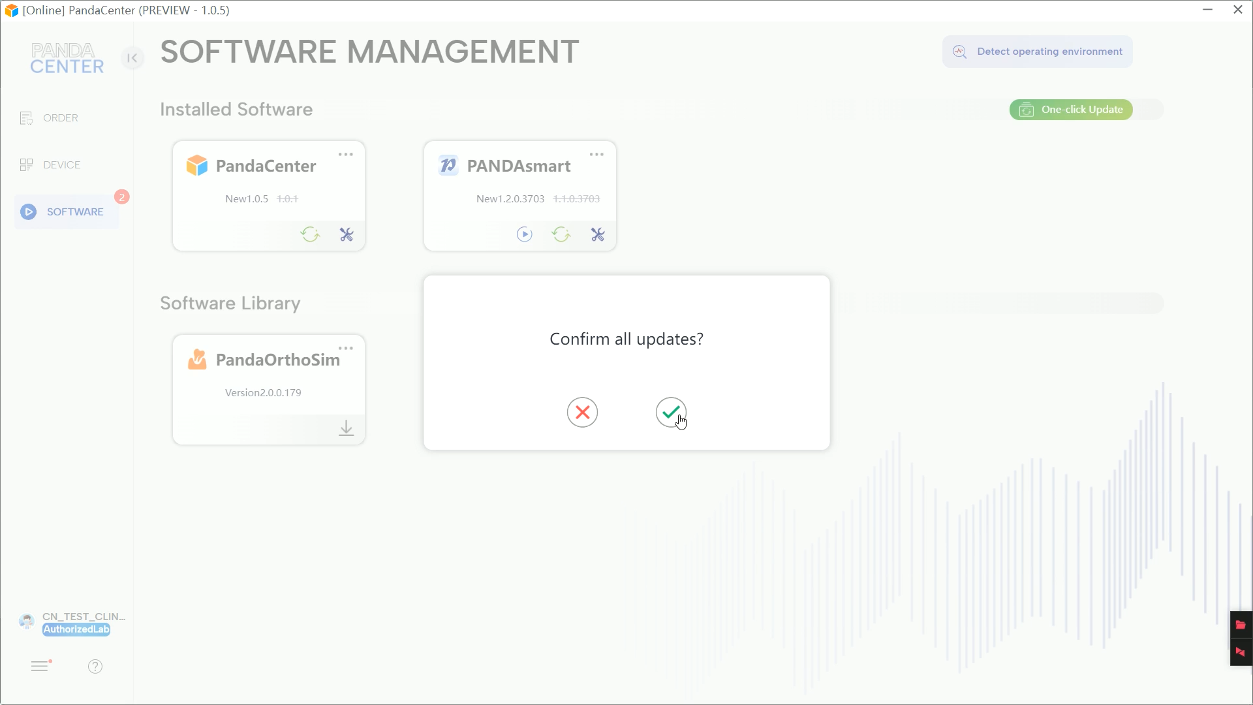Click the version text New1.0.5
This screenshot has height=705, width=1253.
click(x=247, y=199)
